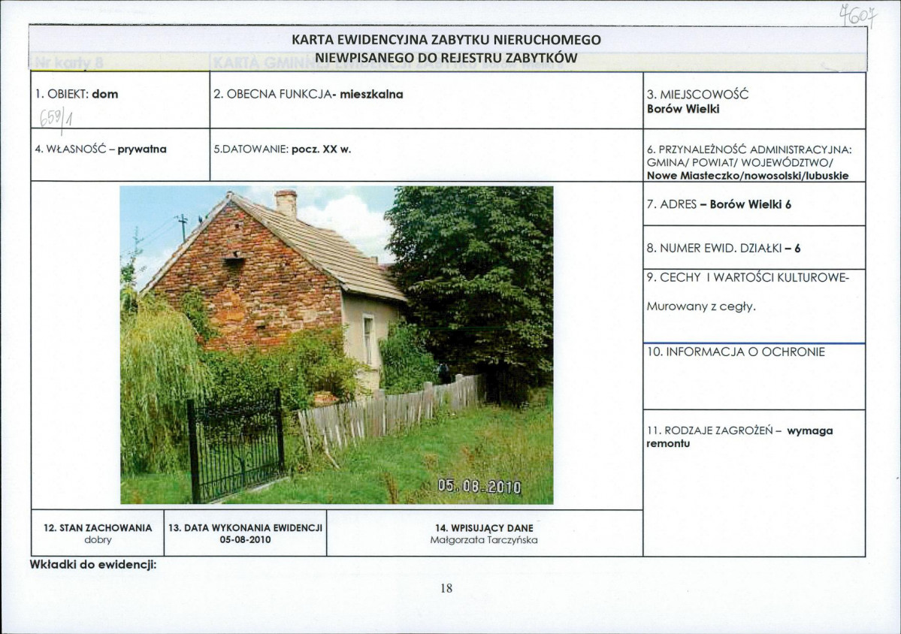901x634 pixels.
Task: Click '11. RODZAJE ZAGROŻEŃ –' label
Action: [x=714, y=430]
